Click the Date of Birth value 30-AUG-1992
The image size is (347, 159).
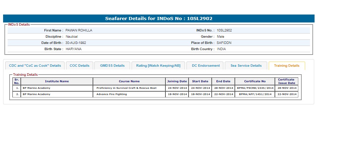point(76,43)
